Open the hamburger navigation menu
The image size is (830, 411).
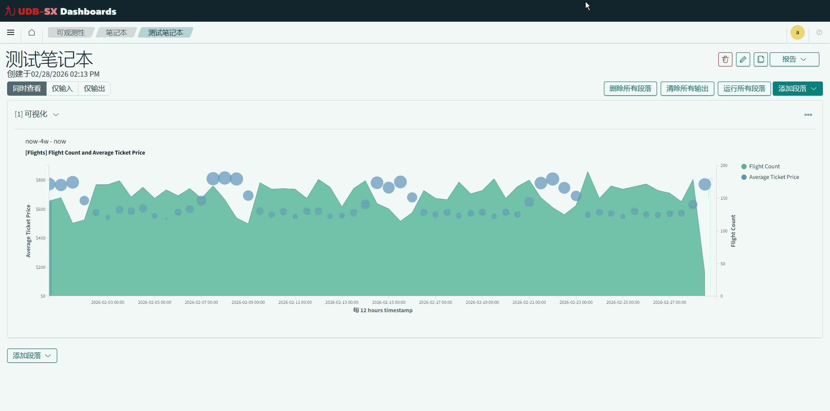tap(11, 32)
